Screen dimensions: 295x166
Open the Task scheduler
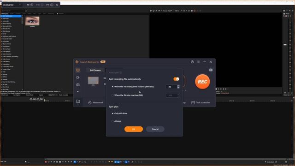[201, 102]
